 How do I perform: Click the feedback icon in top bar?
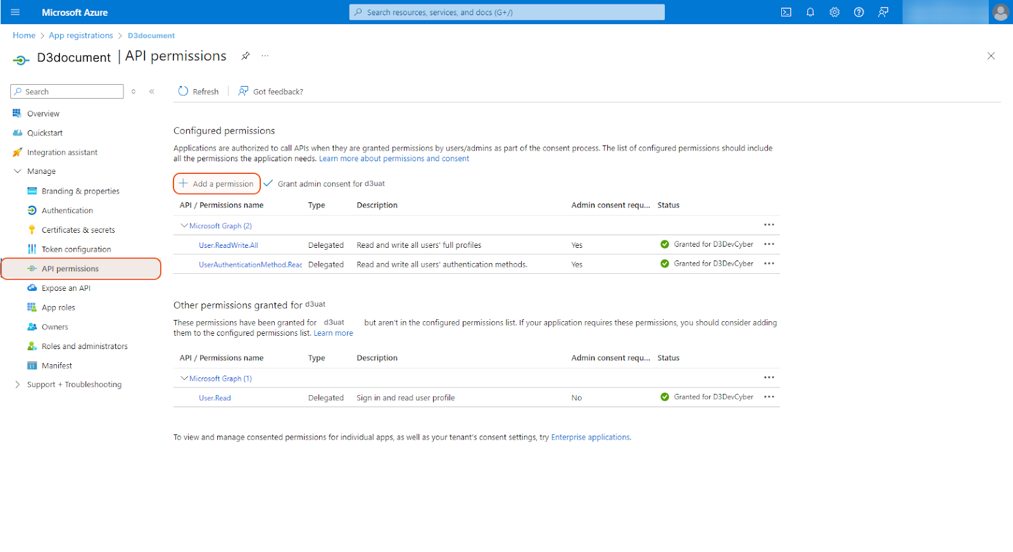(x=883, y=12)
